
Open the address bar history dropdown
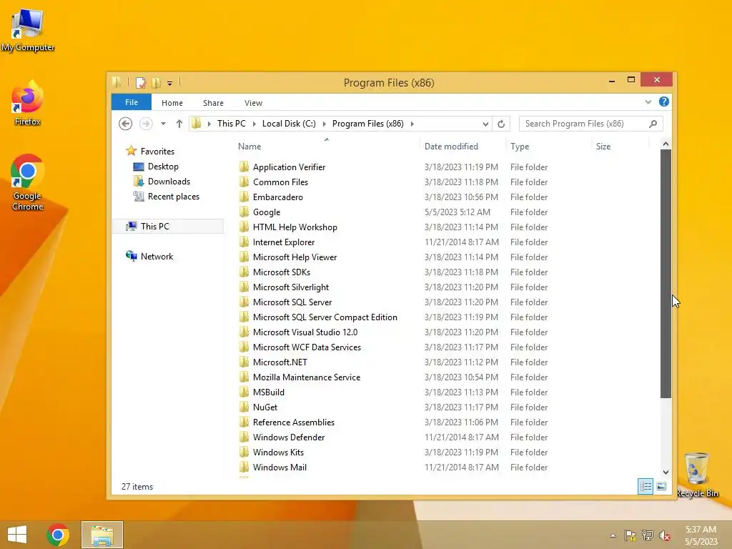coord(485,124)
